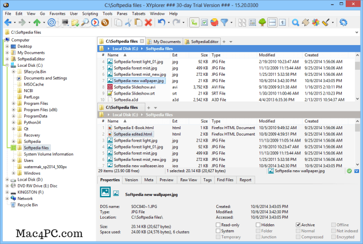
Task: Toggle the folder tree icon
Action: [x=262, y=22]
